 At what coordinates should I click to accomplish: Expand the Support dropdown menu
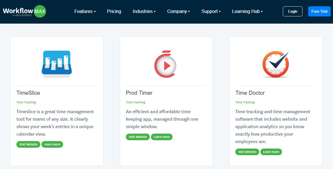click(211, 12)
